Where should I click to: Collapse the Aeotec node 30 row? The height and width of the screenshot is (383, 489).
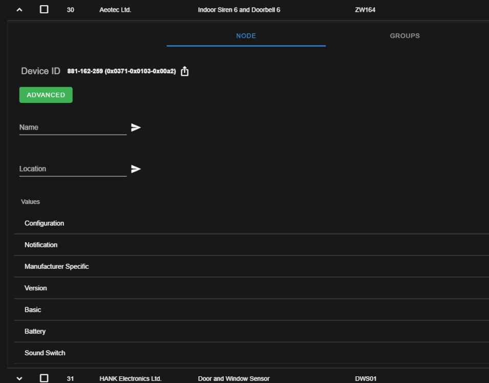click(x=19, y=9)
